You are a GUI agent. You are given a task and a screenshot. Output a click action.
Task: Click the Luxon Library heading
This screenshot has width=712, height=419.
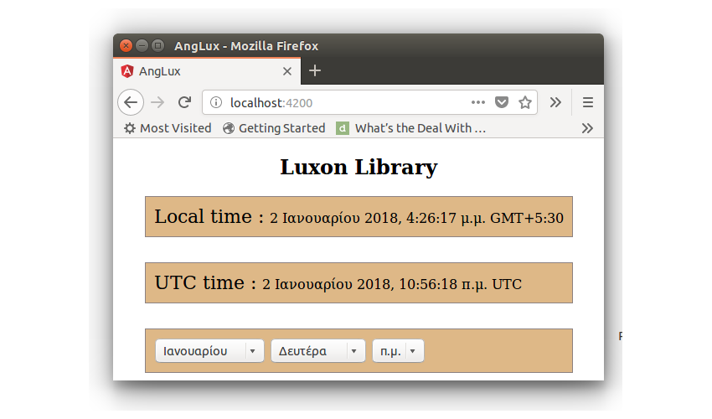pos(359,167)
